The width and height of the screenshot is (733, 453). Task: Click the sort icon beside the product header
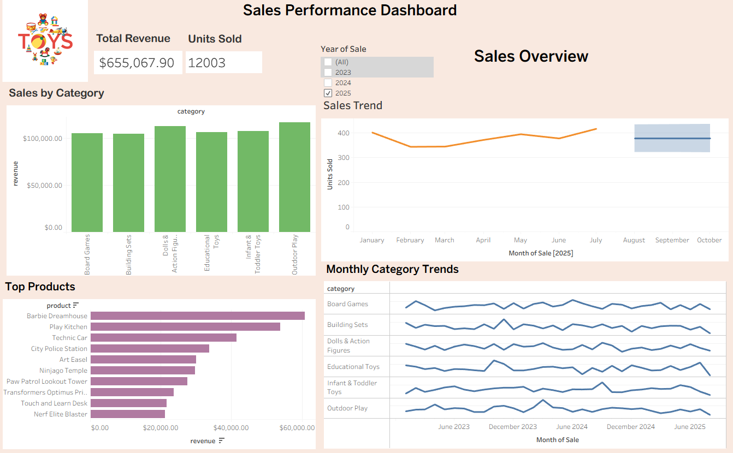[75, 305]
